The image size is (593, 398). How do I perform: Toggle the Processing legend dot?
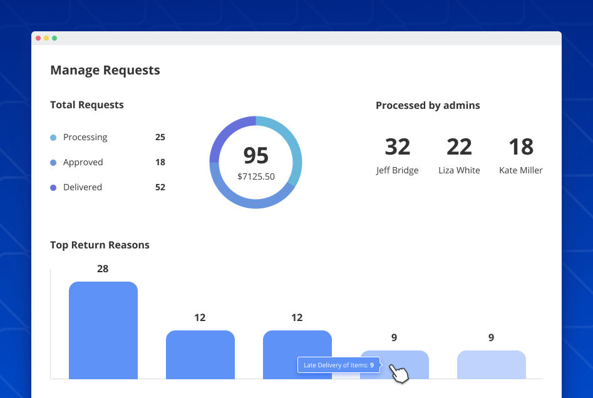point(53,137)
